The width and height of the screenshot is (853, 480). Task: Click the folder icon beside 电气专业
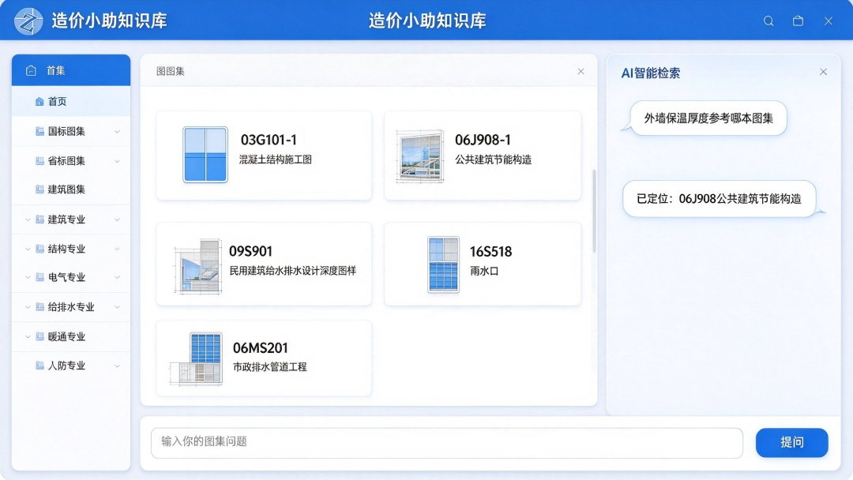(x=39, y=276)
